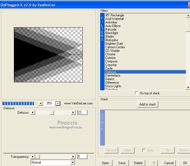Open a saved preset with Open
The height and width of the screenshot is (166, 190).
click(105, 163)
